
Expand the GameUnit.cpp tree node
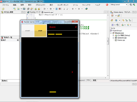tap(113, 38)
